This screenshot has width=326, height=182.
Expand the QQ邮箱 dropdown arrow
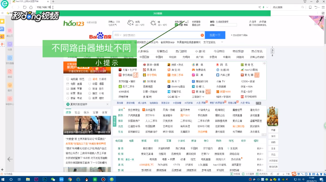(x=179, y=97)
